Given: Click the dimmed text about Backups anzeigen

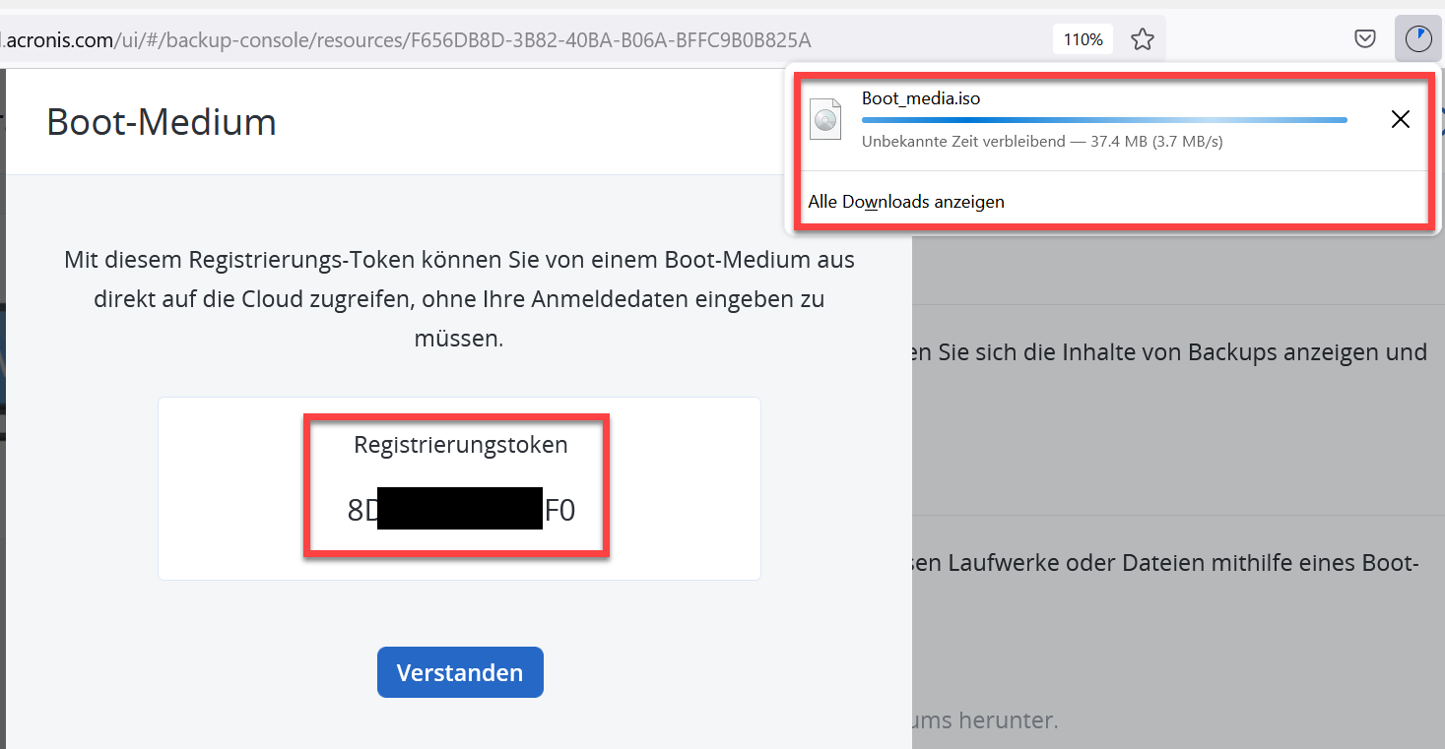Looking at the screenshot, I should (x=1167, y=352).
